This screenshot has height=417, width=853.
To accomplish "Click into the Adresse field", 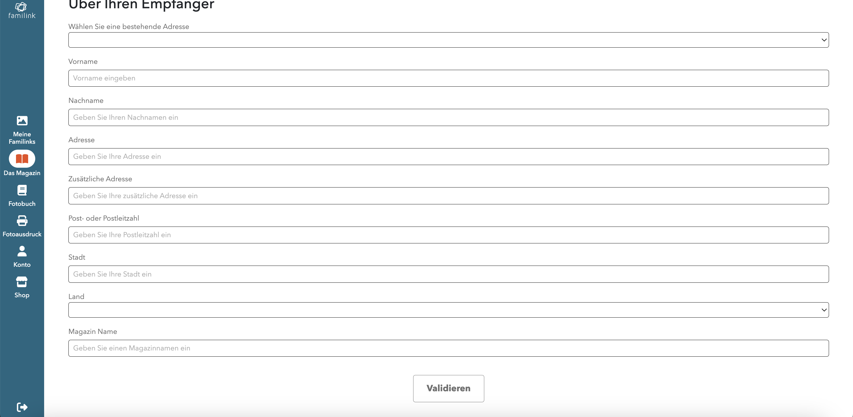I will pos(448,156).
